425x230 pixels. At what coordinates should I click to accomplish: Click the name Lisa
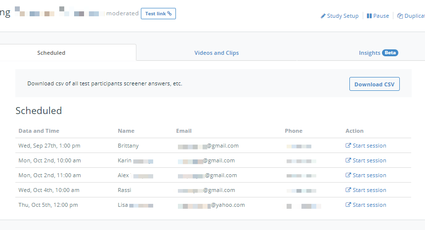[123, 205]
